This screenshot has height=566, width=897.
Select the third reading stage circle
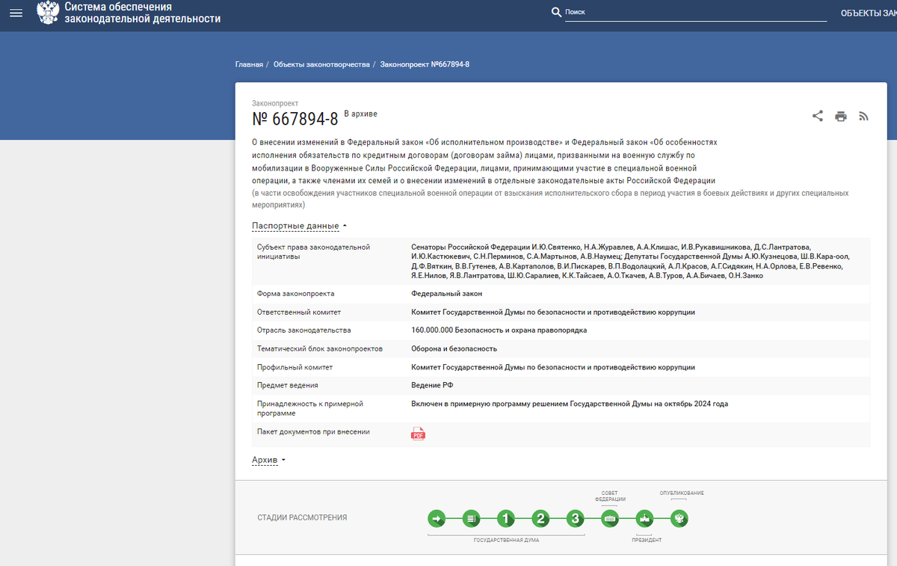click(x=575, y=518)
